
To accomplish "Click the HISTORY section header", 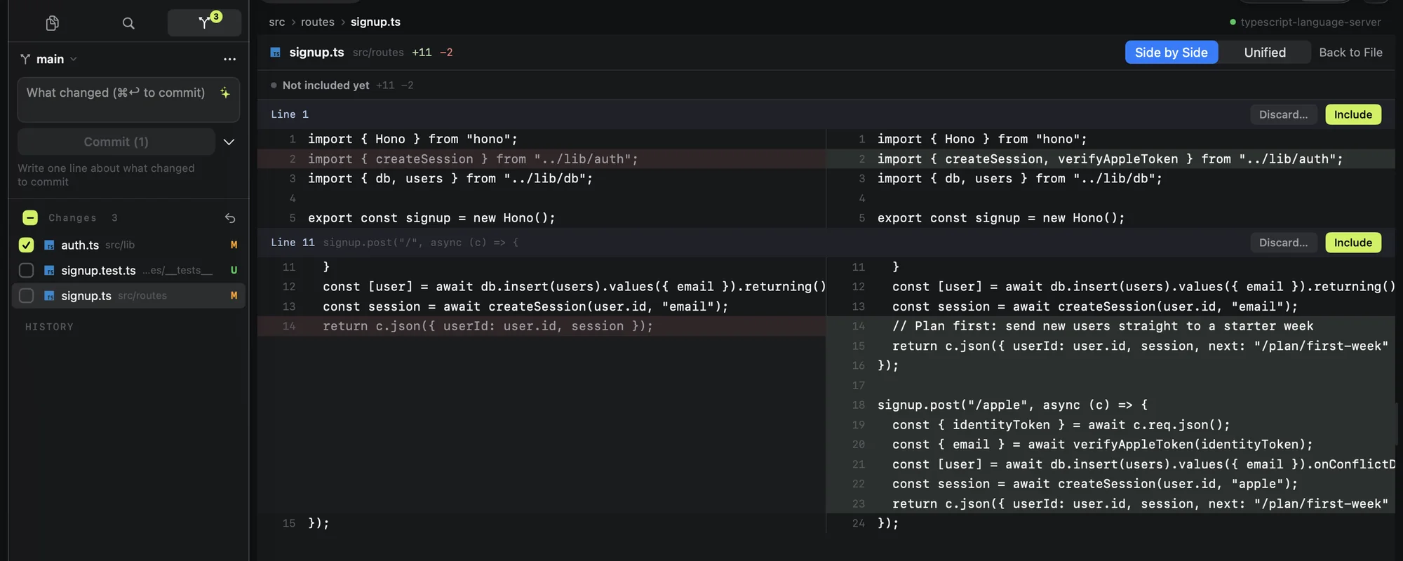I will [49, 327].
